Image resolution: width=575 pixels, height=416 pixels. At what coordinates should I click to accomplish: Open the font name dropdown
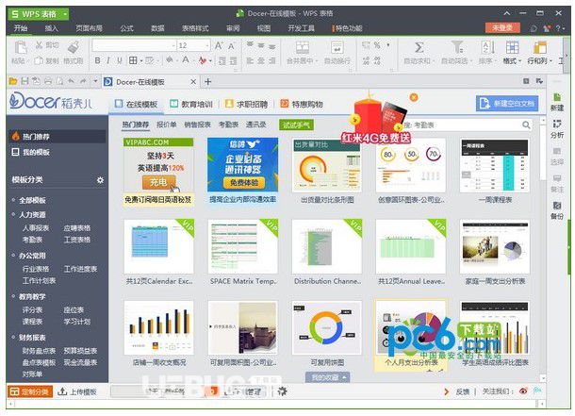pyautogui.click(x=173, y=45)
